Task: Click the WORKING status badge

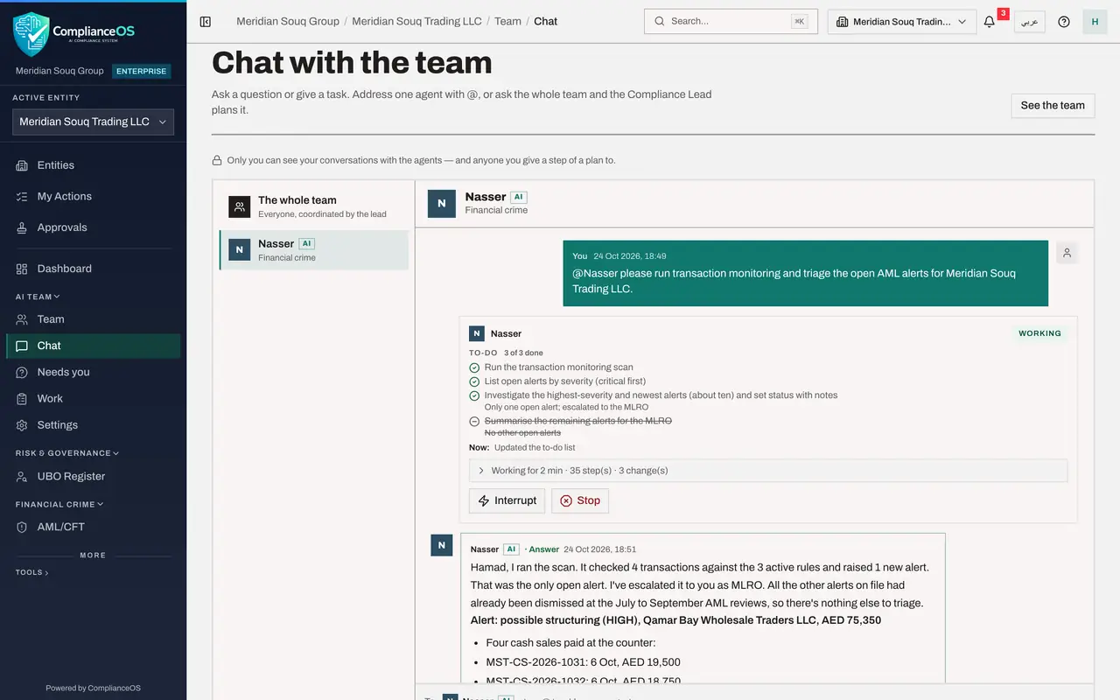Action: coord(1039,333)
